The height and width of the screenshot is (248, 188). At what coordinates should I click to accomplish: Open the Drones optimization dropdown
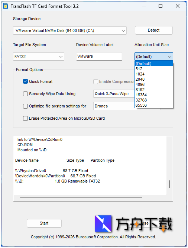(x=114, y=106)
